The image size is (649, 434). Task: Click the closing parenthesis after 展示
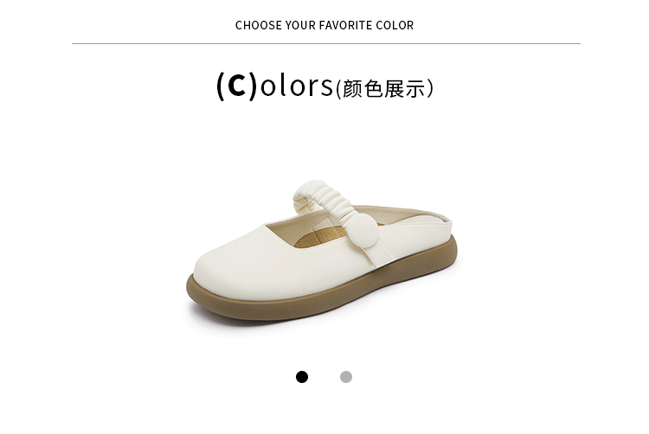pyautogui.click(x=429, y=88)
